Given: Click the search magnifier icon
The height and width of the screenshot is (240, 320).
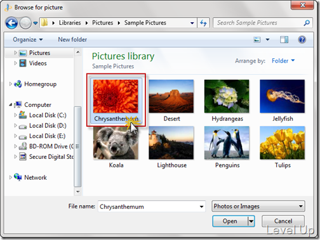Looking at the screenshot, I should pyautogui.click(x=307, y=23).
